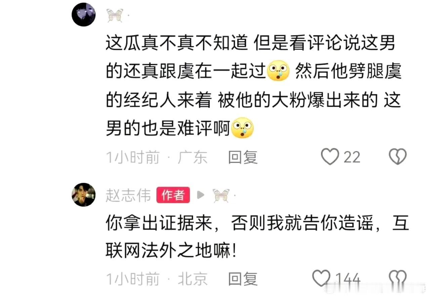Reply to 赵志伟's comment using 回复
Viewport: 430px width, 298px height.
pyautogui.click(x=243, y=279)
